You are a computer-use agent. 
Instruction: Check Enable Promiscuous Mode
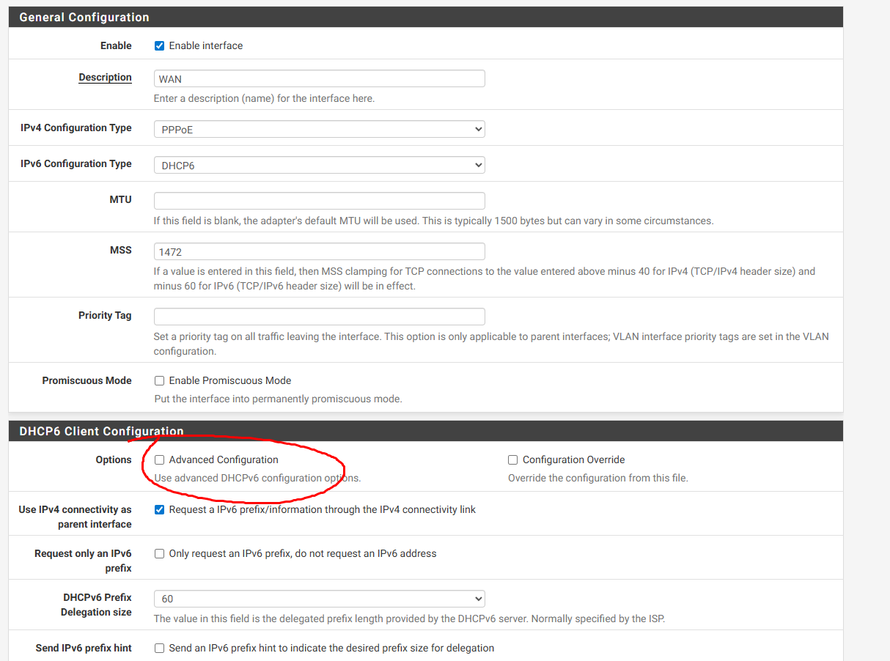click(x=159, y=380)
